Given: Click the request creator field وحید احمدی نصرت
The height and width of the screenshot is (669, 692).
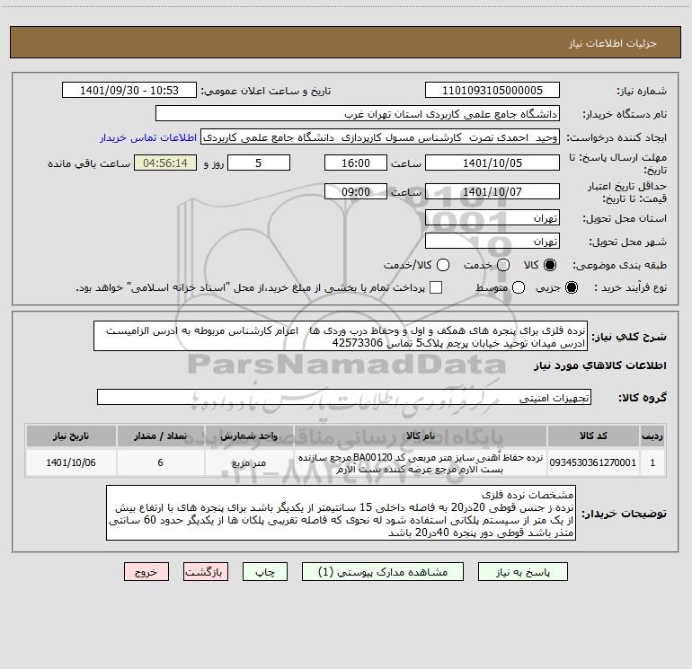Looking at the screenshot, I should click(380, 137).
